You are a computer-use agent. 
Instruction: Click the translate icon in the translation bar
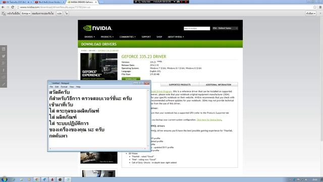coord(4,14)
